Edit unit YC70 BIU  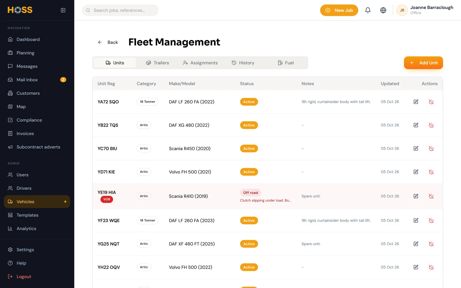coord(416,148)
